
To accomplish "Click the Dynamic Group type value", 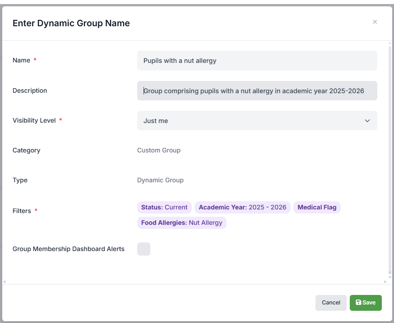I will tap(160, 180).
